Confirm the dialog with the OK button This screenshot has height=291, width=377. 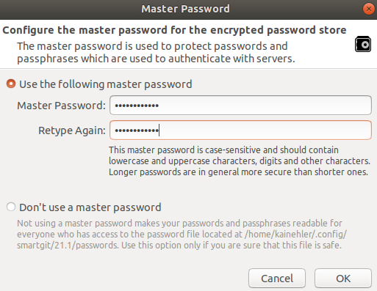343,279
